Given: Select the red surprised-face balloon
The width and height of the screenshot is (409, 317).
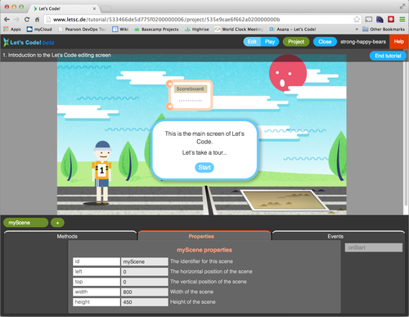Looking at the screenshot, I should click(287, 73).
